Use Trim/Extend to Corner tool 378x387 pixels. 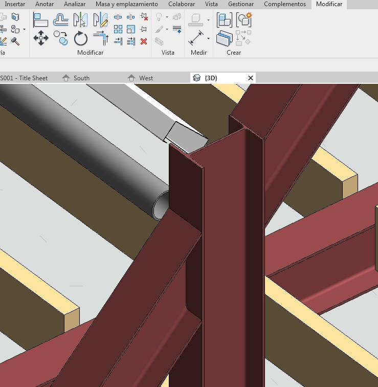coord(101,38)
